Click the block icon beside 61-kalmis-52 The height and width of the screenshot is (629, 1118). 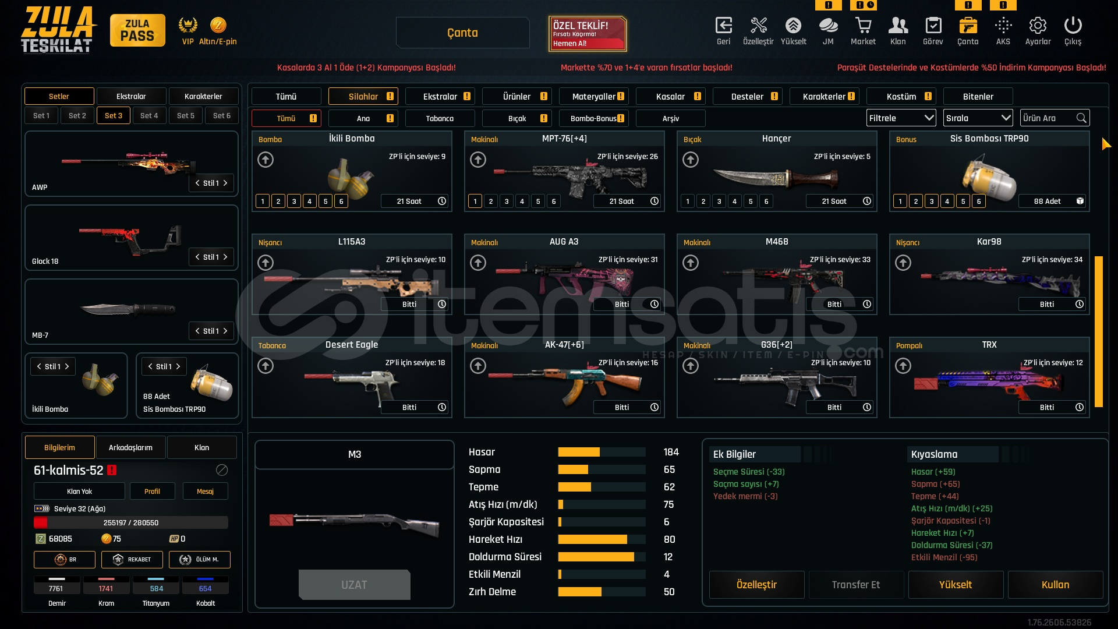(222, 469)
